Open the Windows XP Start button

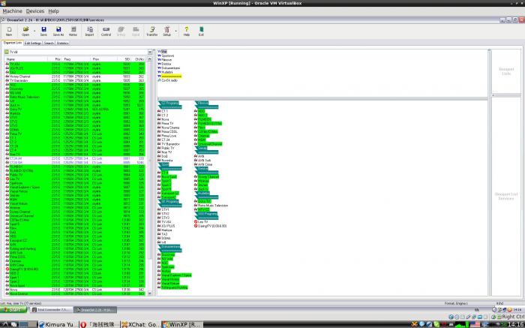coord(14,310)
